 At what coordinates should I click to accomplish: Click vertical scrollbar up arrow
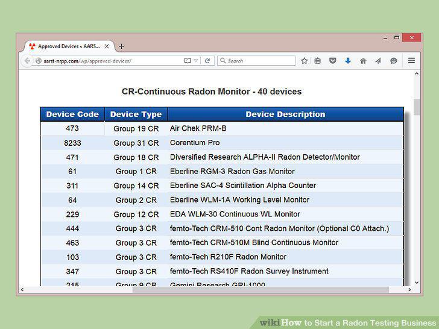click(417, 74)
